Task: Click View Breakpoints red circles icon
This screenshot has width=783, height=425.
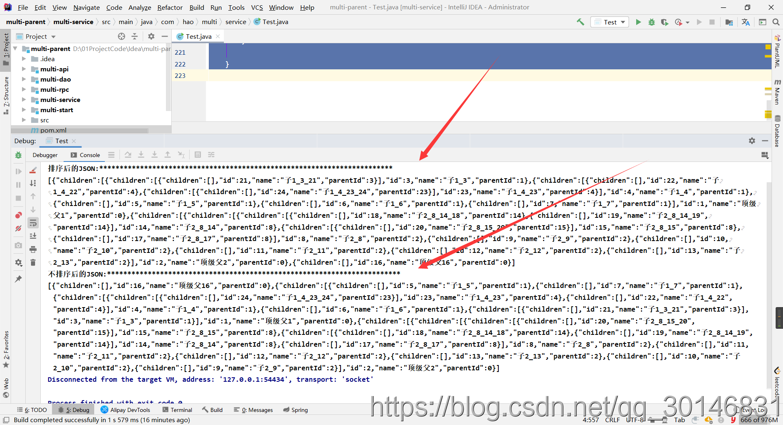Action: click(18, 215)
